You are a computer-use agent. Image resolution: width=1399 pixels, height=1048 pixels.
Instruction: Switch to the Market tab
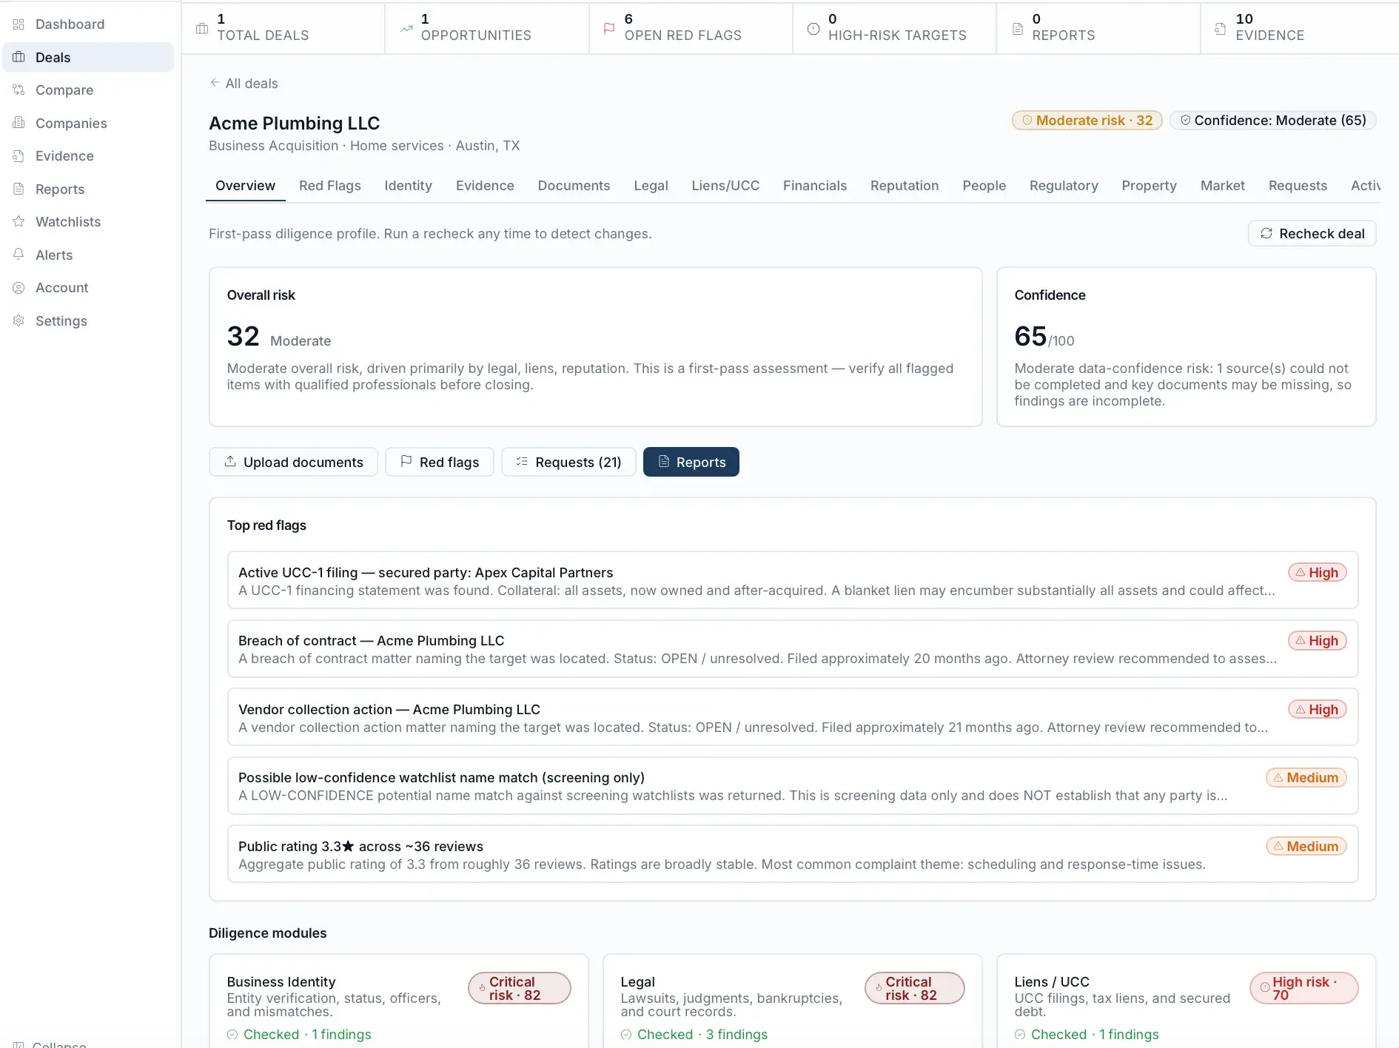(x=1223, y=186)
